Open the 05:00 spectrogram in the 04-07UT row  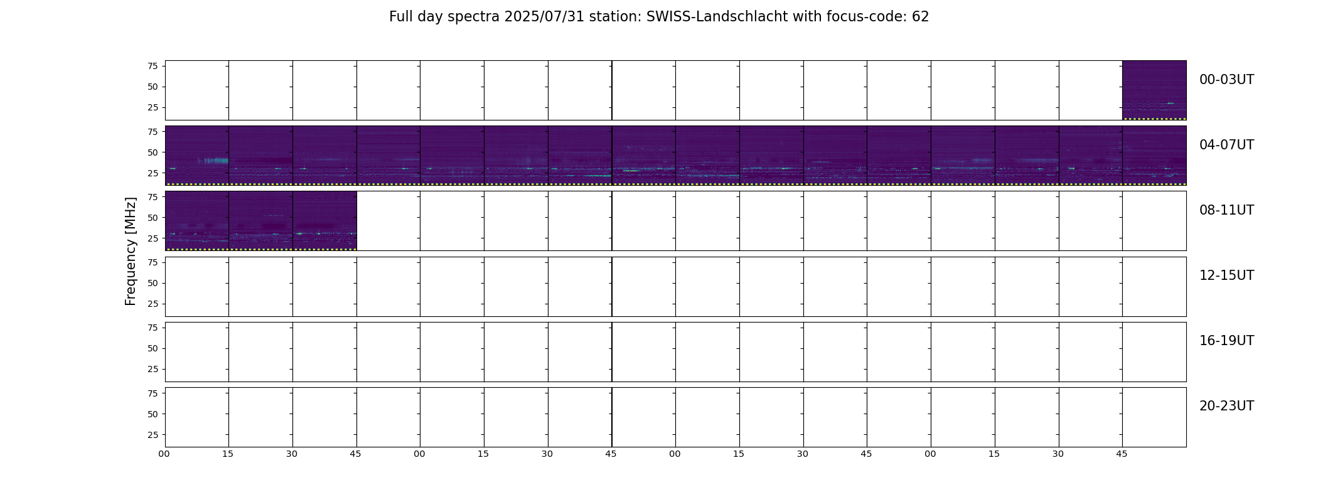[452, 156]
